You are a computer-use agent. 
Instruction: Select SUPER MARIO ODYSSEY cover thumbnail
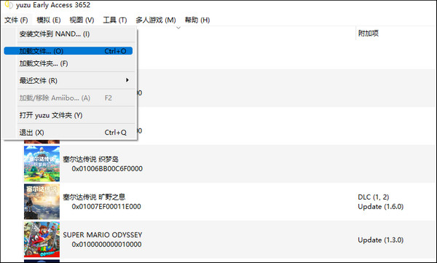pos(42,239)
